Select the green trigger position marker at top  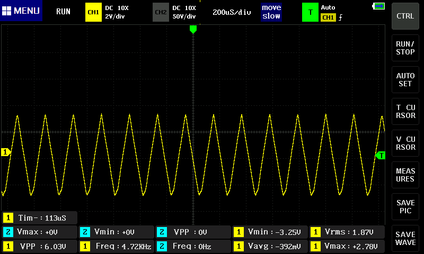tap(193, 30)
